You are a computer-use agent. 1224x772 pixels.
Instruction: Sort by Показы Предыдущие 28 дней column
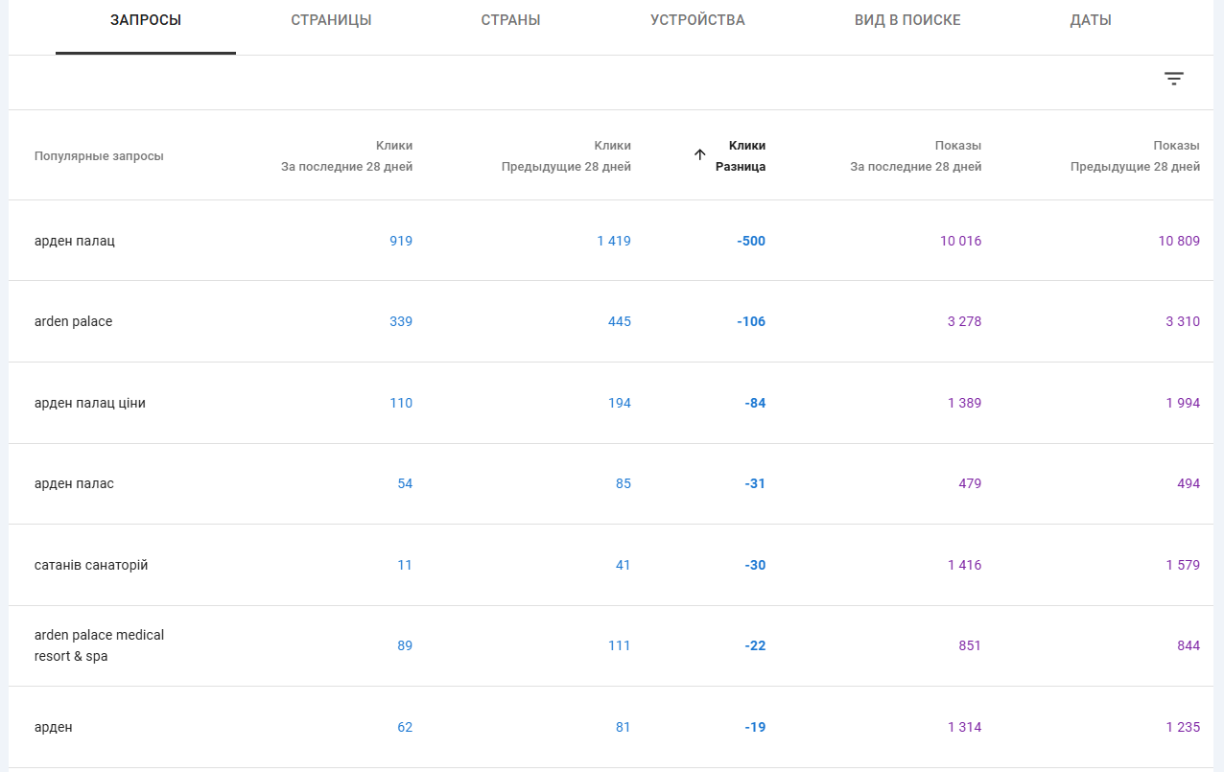(1135, 155)
